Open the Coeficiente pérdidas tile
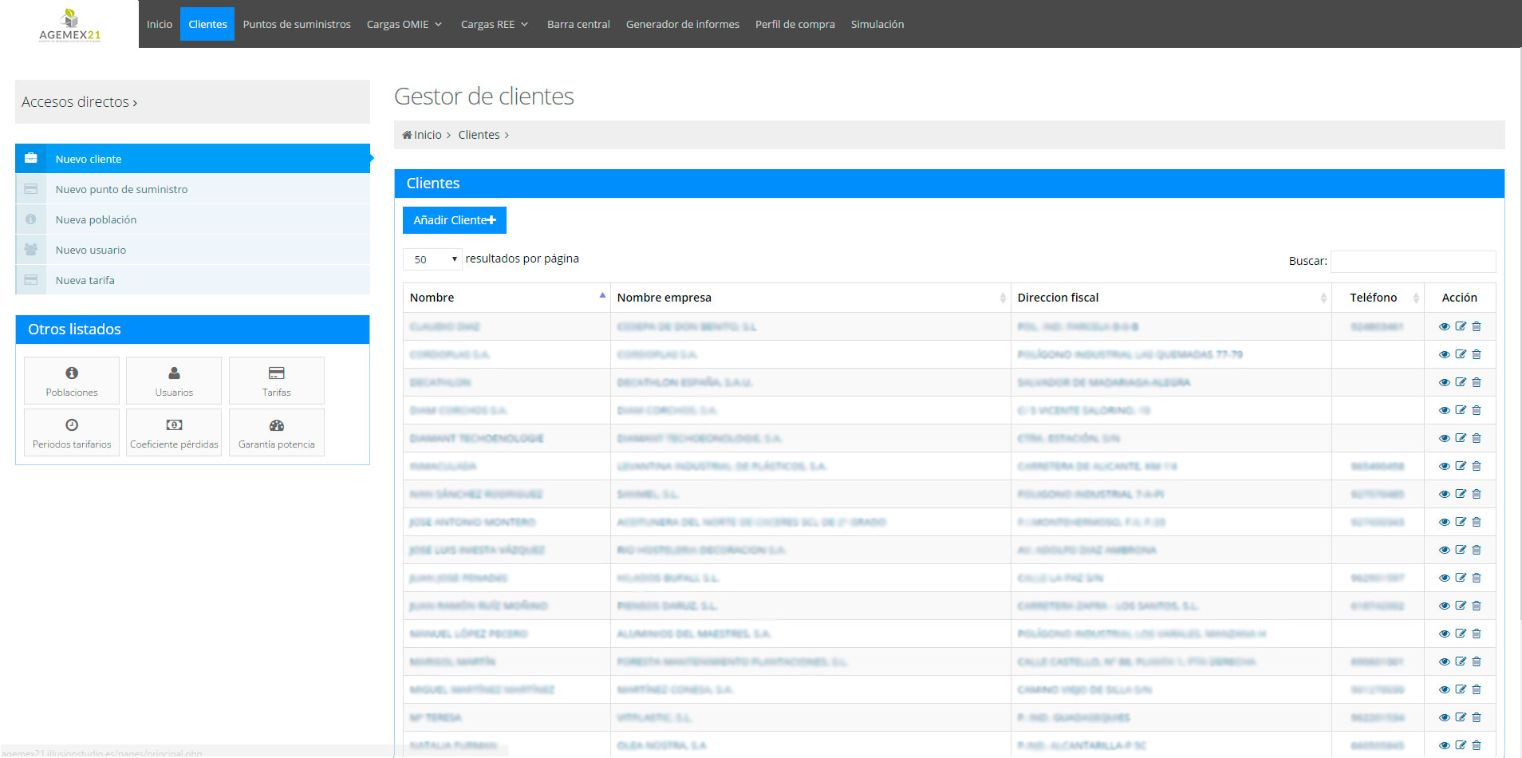Screen dimensions: 1522x758 (174, 432)
